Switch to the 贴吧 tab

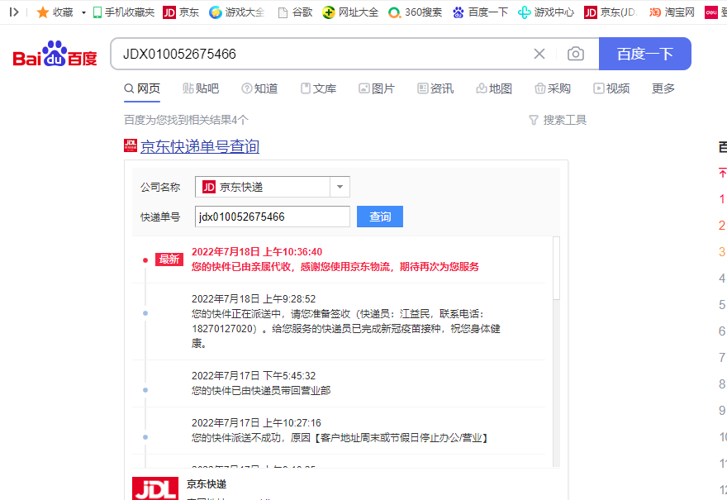tap(201, 88)
